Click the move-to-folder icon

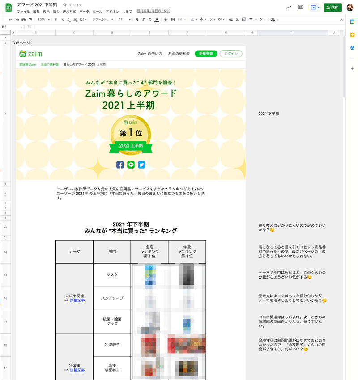click(x=72, y=5)
